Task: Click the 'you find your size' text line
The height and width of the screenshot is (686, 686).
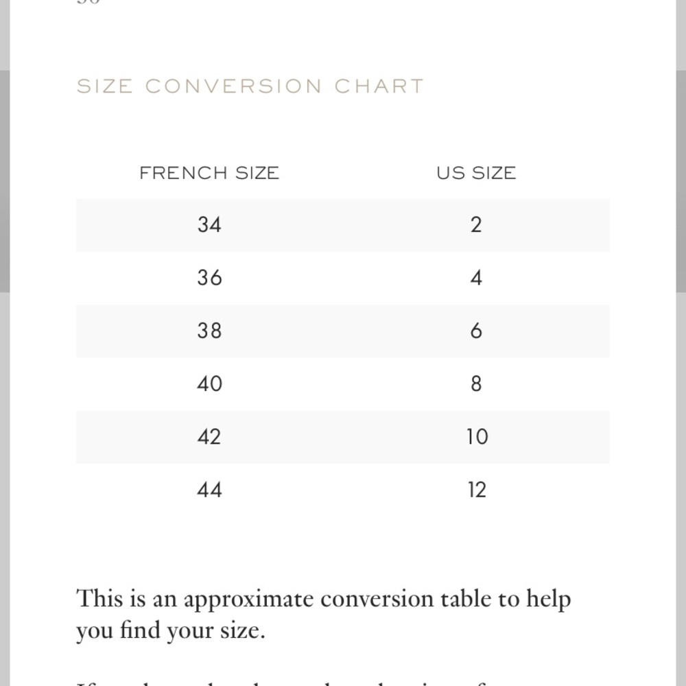Action: 171,630
